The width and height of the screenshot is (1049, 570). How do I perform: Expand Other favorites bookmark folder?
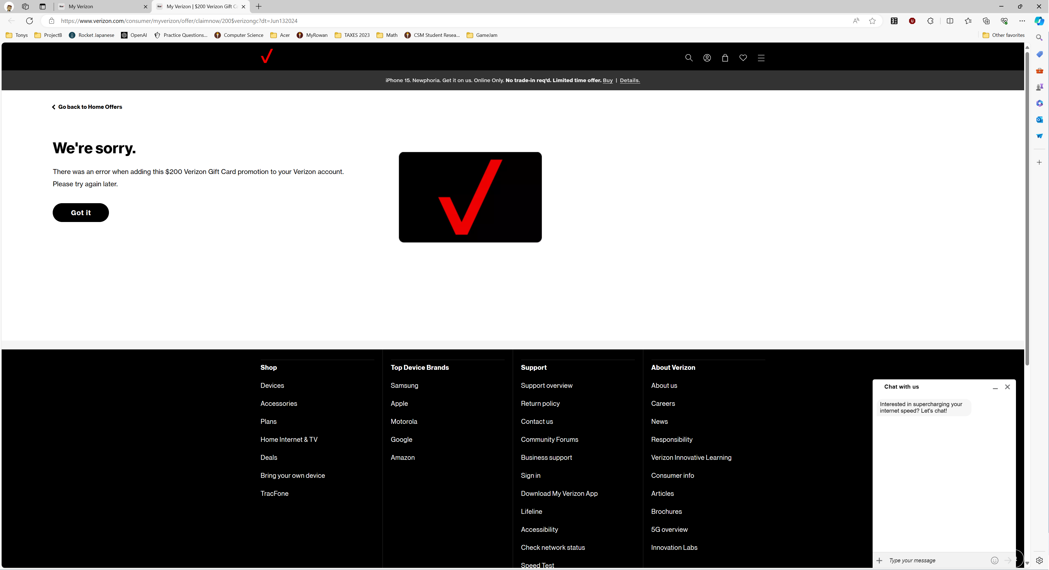click(x=1003, y=35)
